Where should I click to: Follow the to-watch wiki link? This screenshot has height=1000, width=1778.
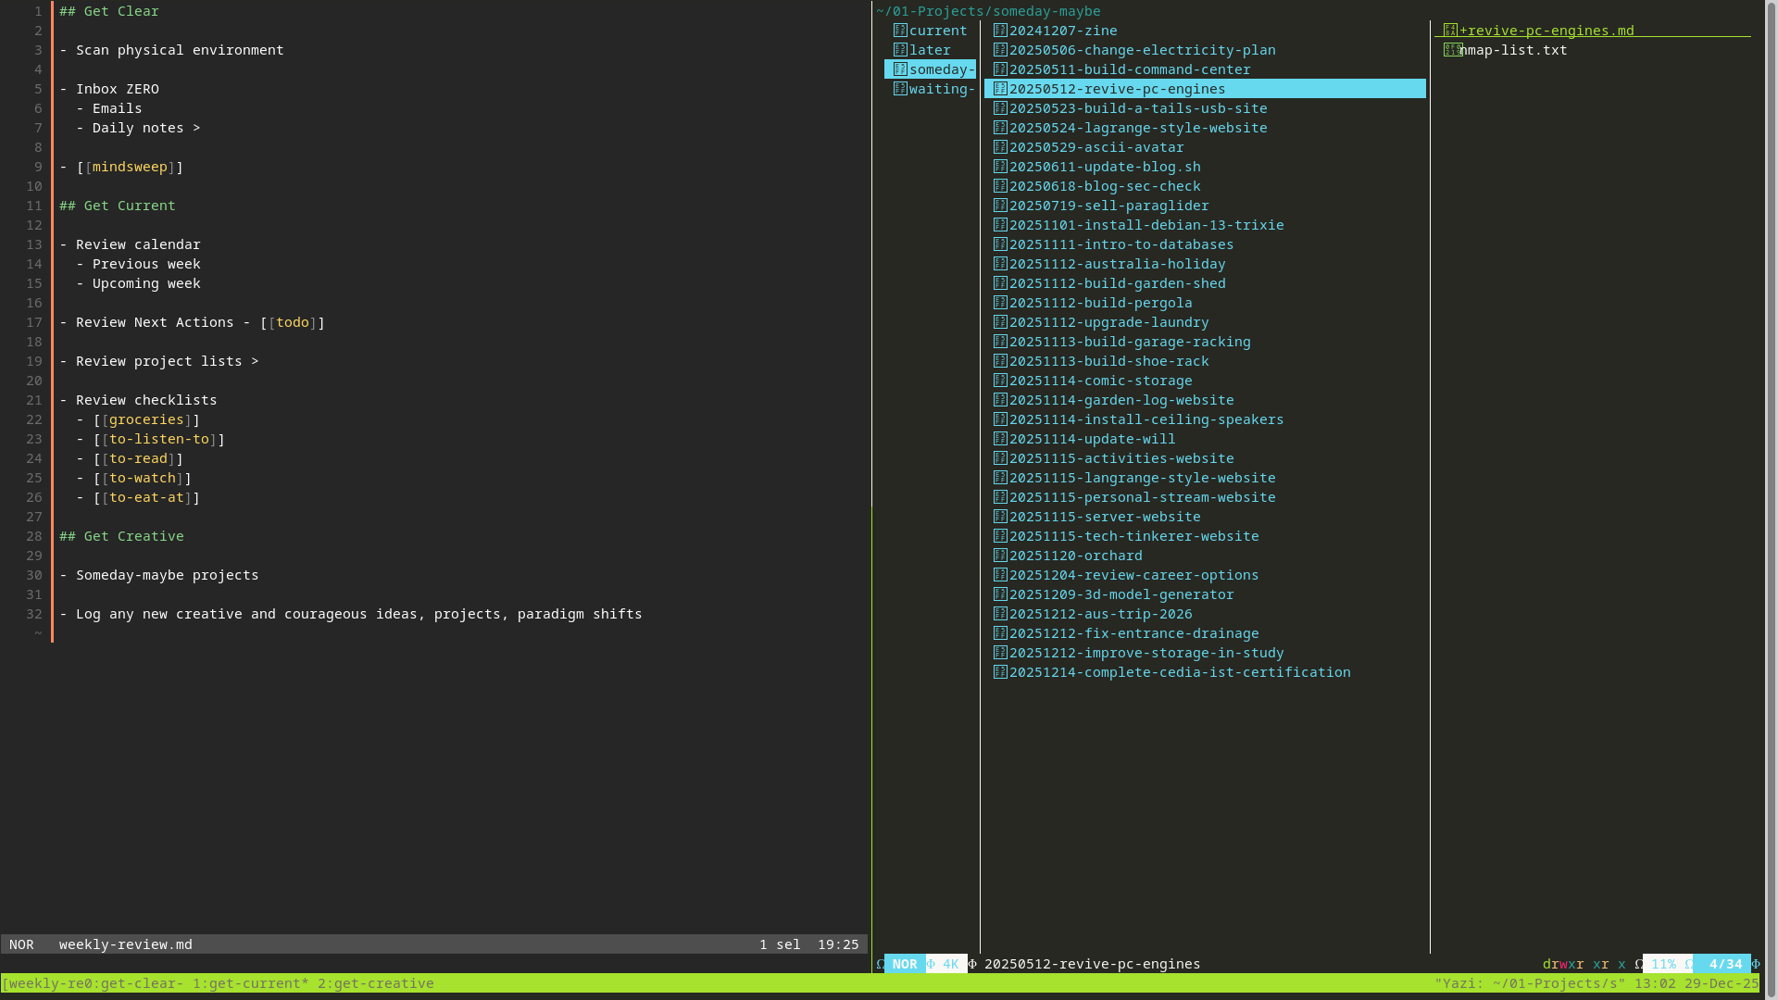tap(142, 478)
